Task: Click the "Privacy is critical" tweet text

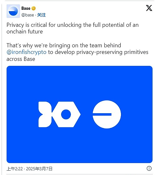Action: pos(27,25)
